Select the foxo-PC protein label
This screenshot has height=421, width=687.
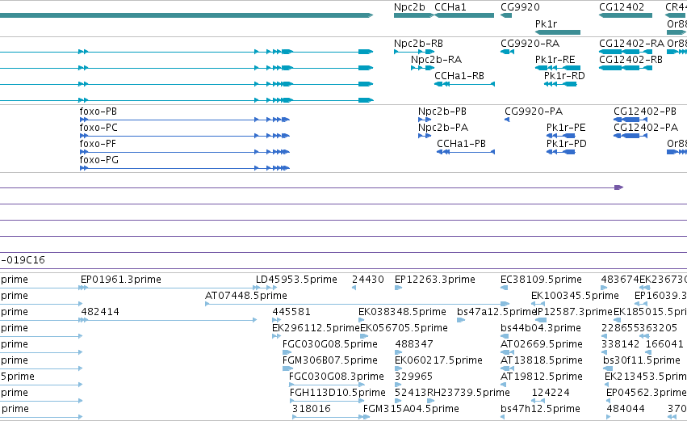(98, 128)
